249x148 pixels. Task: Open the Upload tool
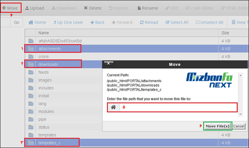point(35,8)
